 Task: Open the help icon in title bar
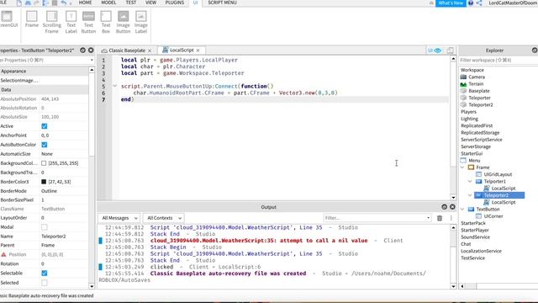(471, 3)
